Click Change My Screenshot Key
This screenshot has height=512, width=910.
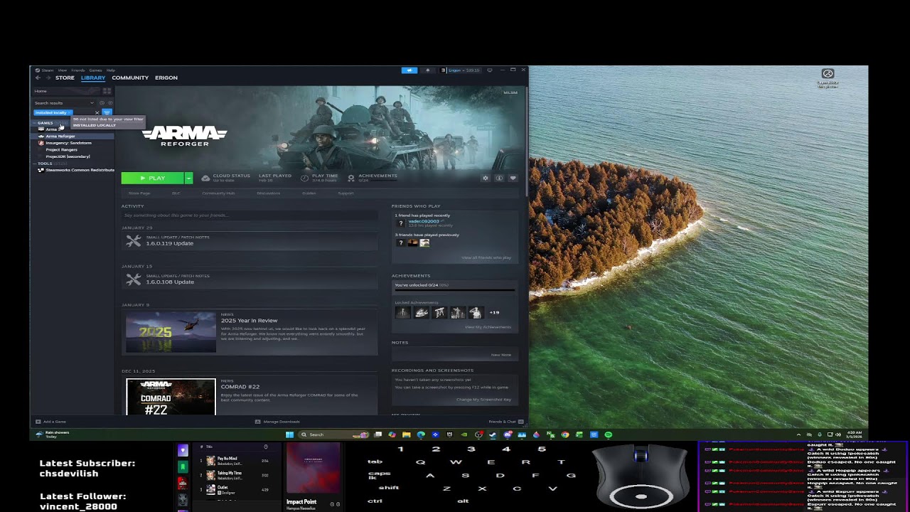click(483, 400)
